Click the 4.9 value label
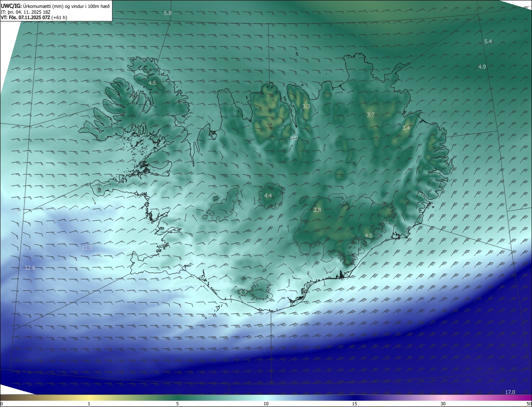The image size is (532, 407). (482, 67)
